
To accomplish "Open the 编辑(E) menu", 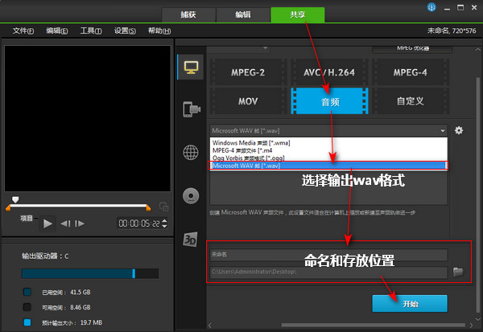I will coord(57,31).
